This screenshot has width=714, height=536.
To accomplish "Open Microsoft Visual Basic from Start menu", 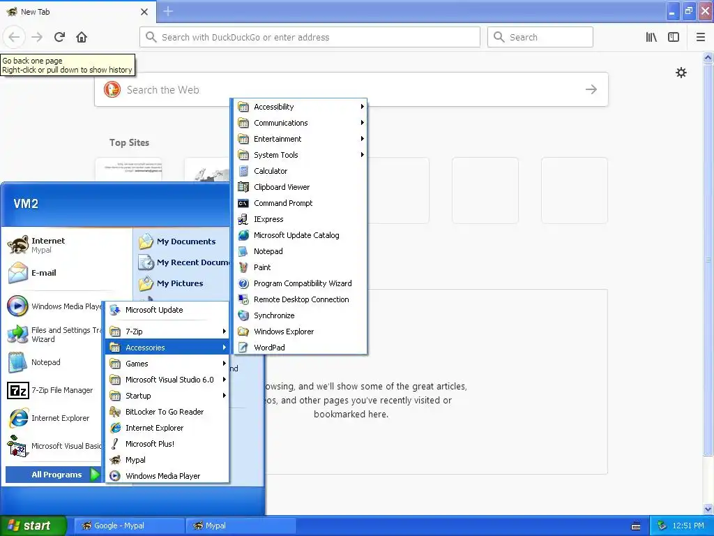I will point(54,446).
